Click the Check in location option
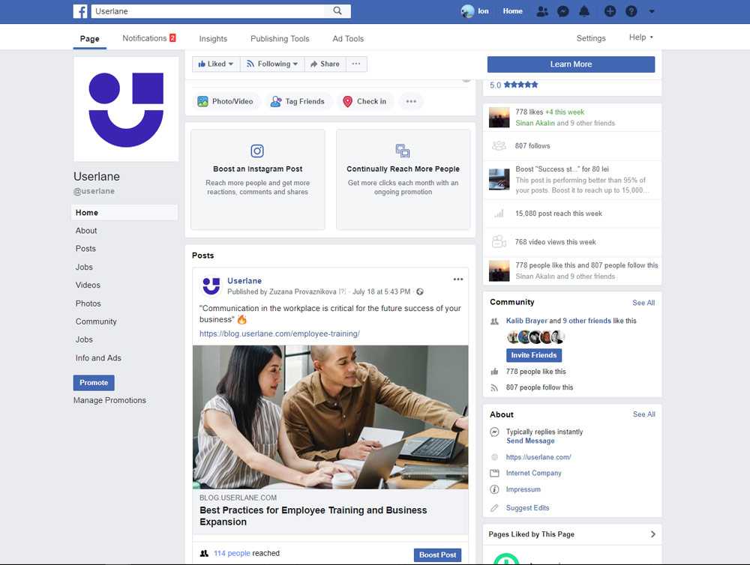This screenshot has height=565, width=750. click(364, 101)
